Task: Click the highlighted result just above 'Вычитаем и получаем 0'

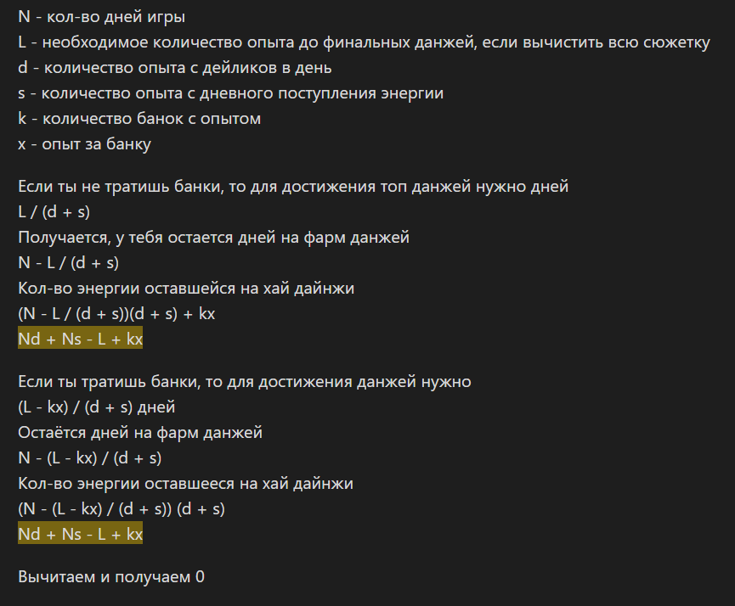Action: pyautogui.click(x=81, y=535)
